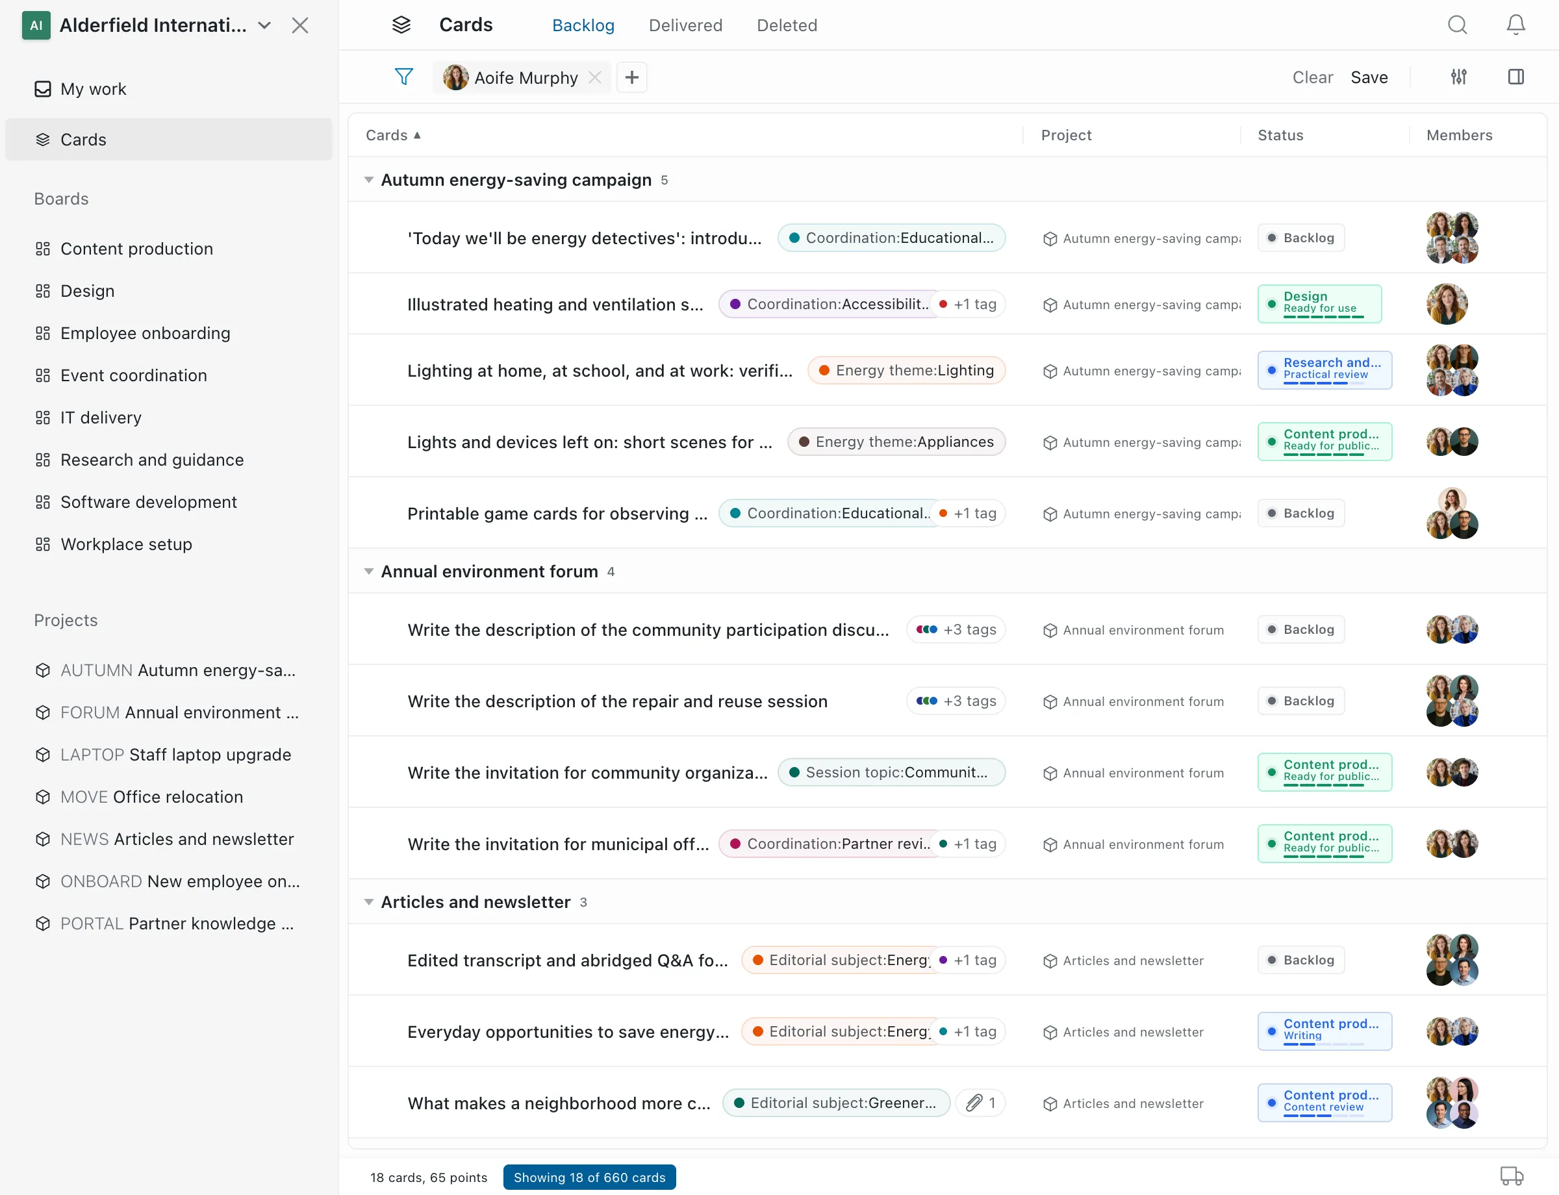Collapse Articles and newsletter group
The height and width of the screenshot is (1195, 1559).
368,902
